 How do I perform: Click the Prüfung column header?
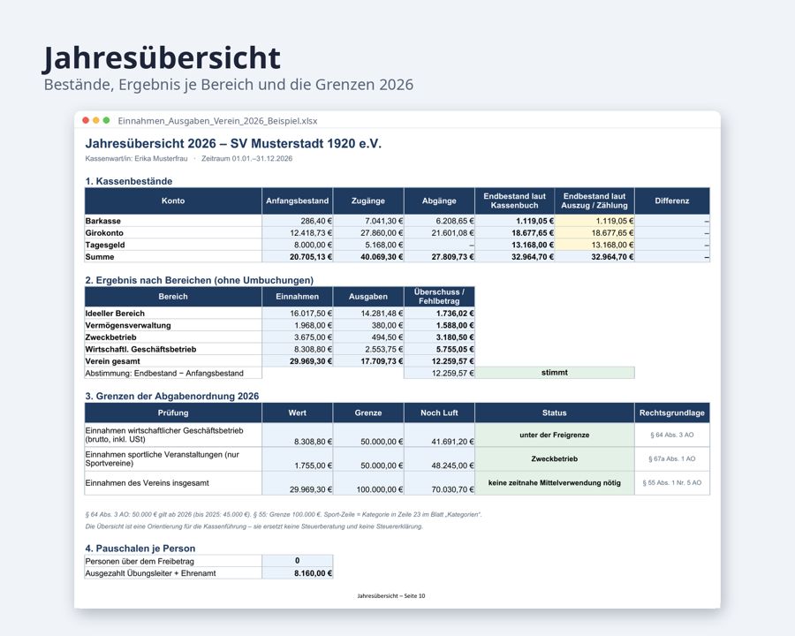tap(173, 413)
